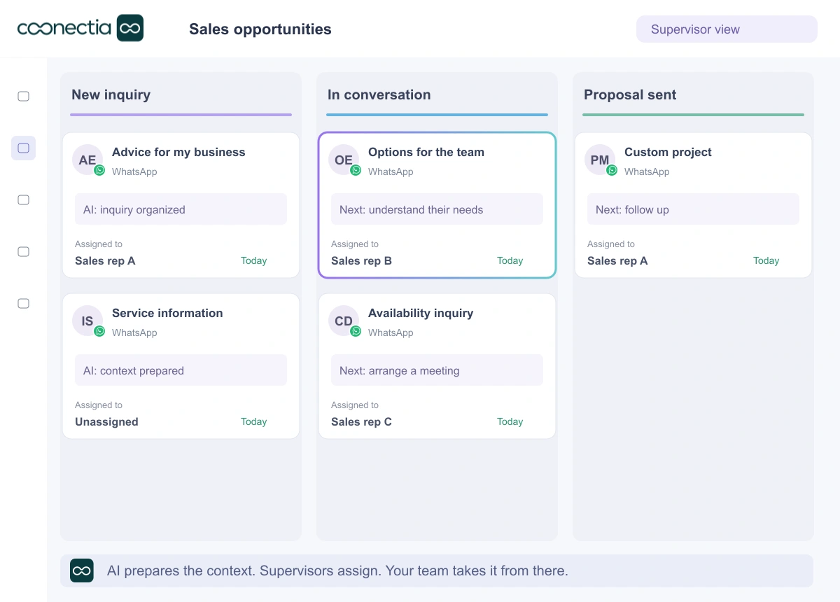The height and width of the screenshot is (602, 840).
Task: Click 'Today' on the Custom project card
Action: [766, 260]
